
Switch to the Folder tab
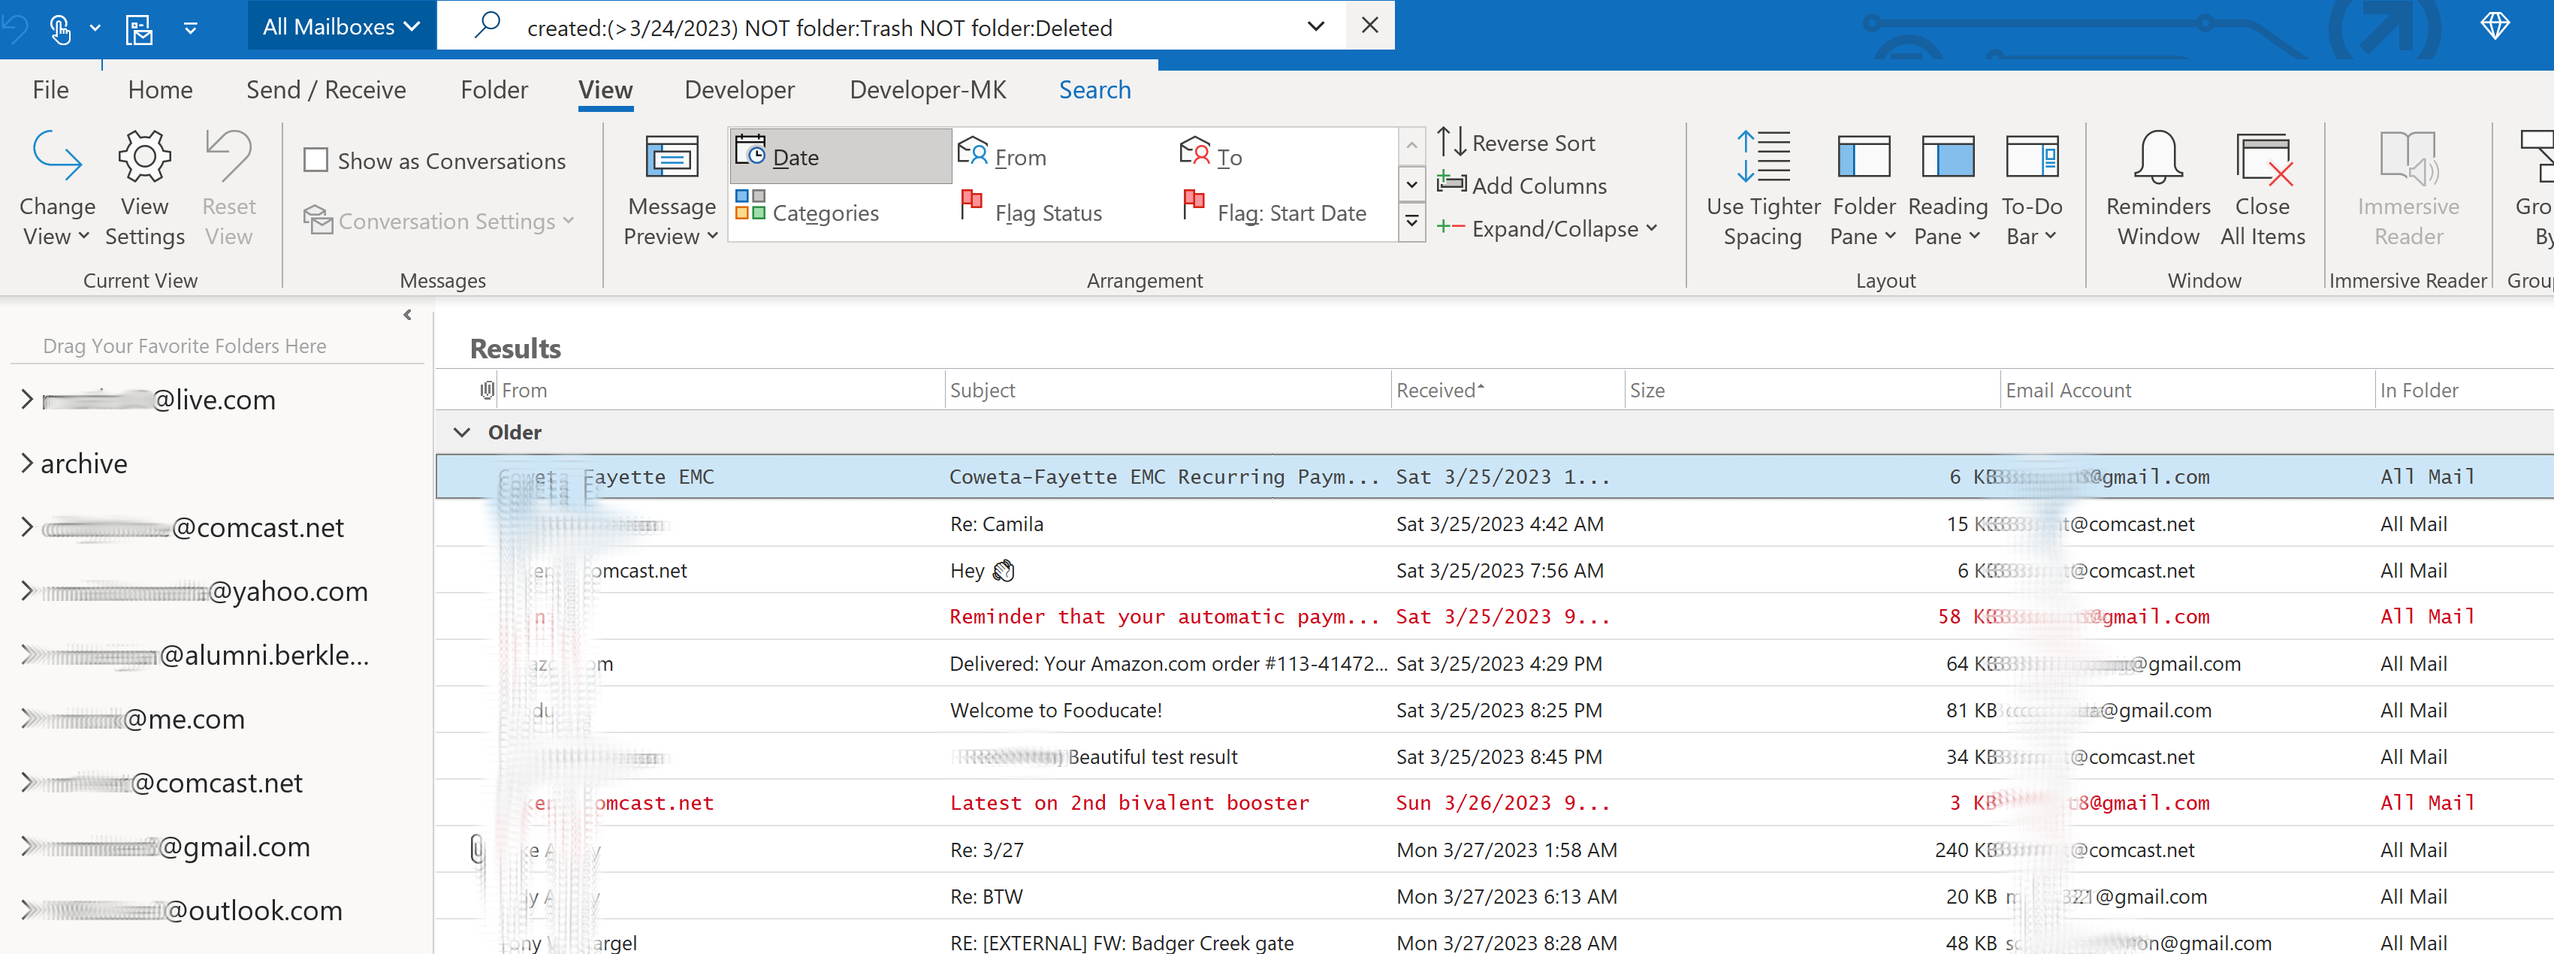(x=494, y=89)
